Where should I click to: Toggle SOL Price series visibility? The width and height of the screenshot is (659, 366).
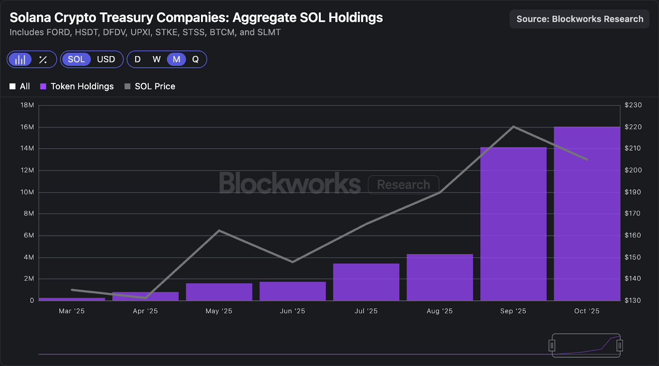[150, 86]
